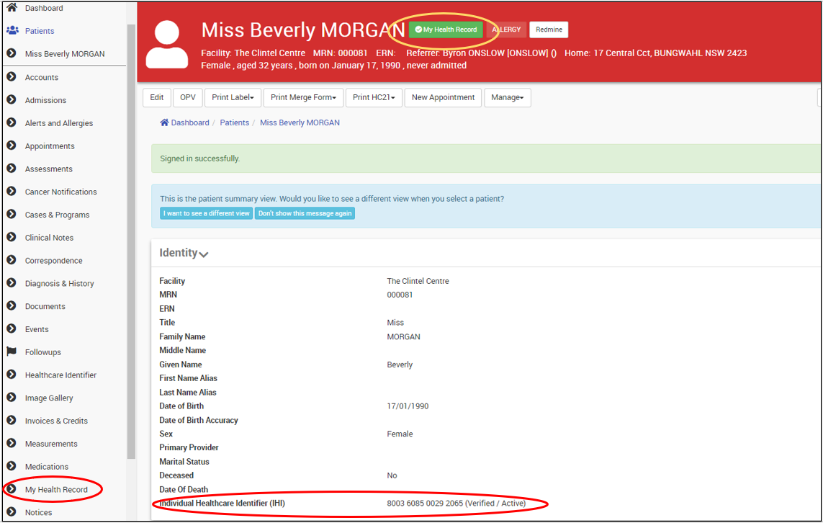
Task: Click the IHI value 8003 6085 0029 2065
Action: pyautogui.click(x=425, y=504)
